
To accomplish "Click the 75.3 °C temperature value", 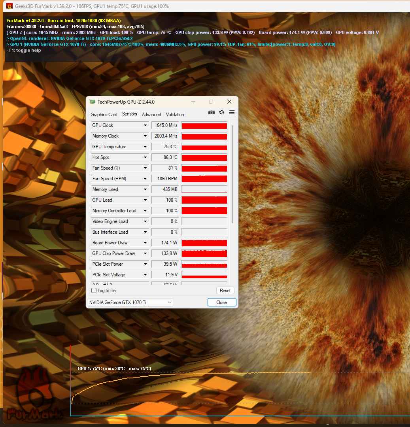I will tap(165, 147).
